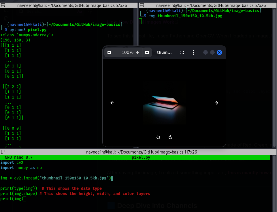Image resolution: width=277 pixels, height=212 pixels.
Task: Maximize the image viewer window
Action: (212, 52)
